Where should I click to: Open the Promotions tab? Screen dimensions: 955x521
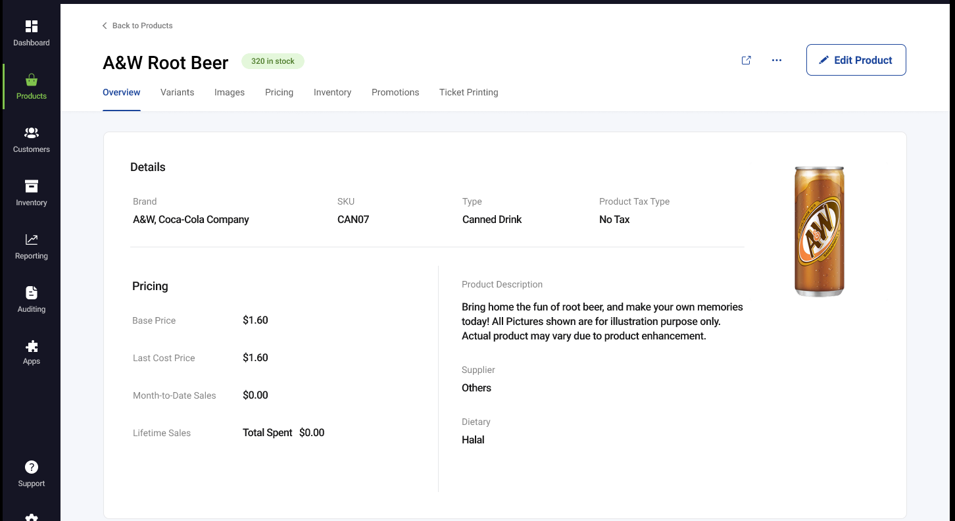[x=395, y=92]
